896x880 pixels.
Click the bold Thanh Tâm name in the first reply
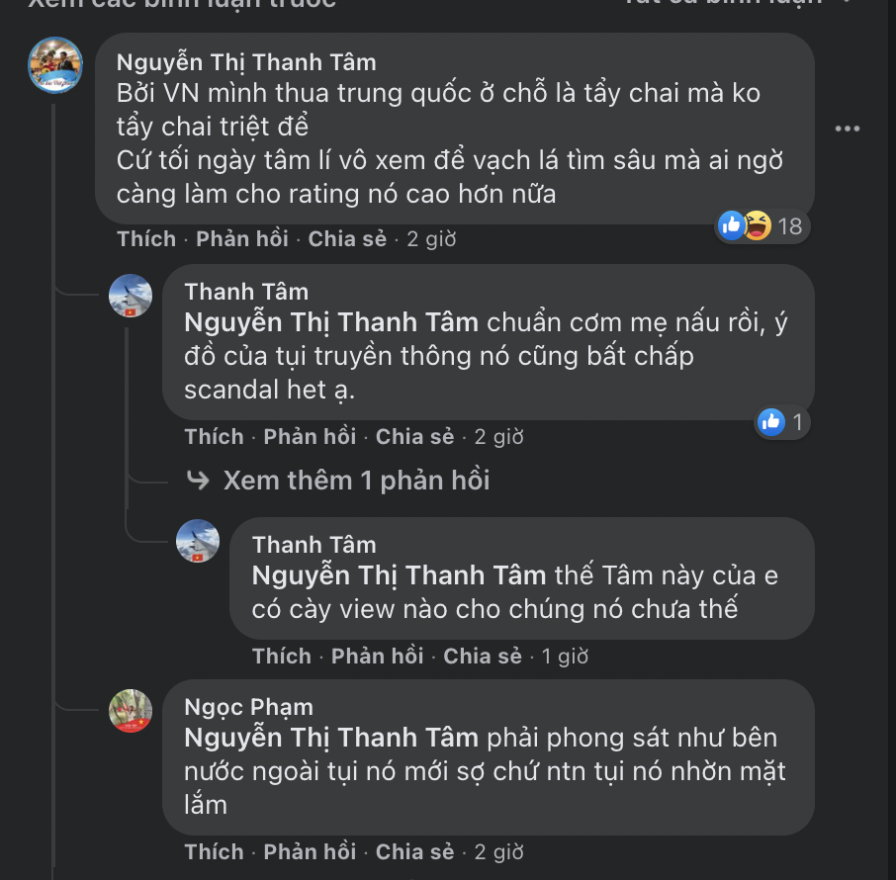(x=245, y=292)
